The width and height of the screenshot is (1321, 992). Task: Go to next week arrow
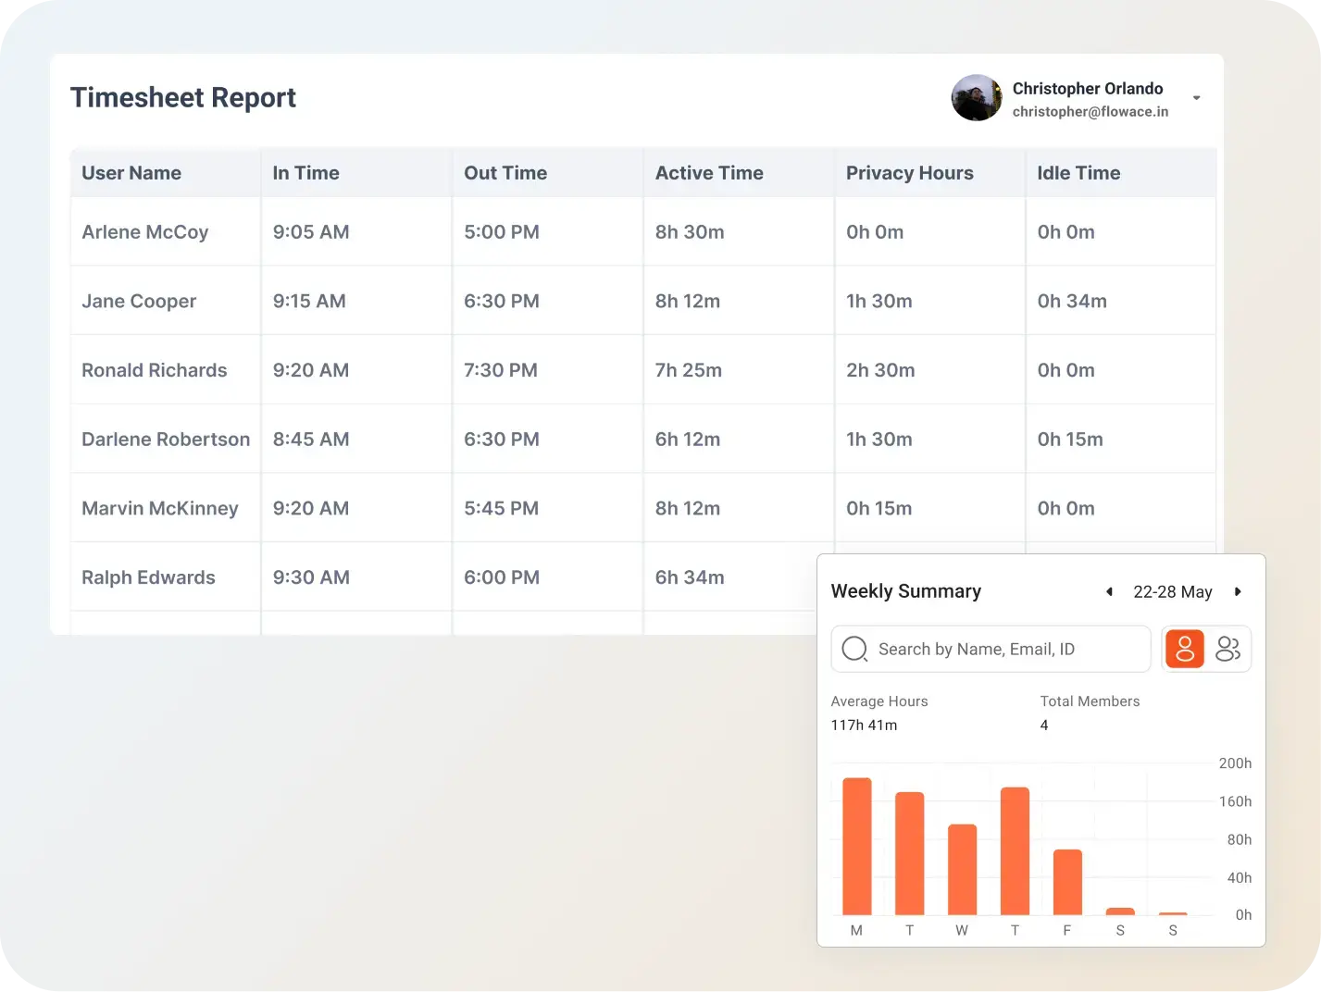pyautogui.click(x=1238, y=592)
